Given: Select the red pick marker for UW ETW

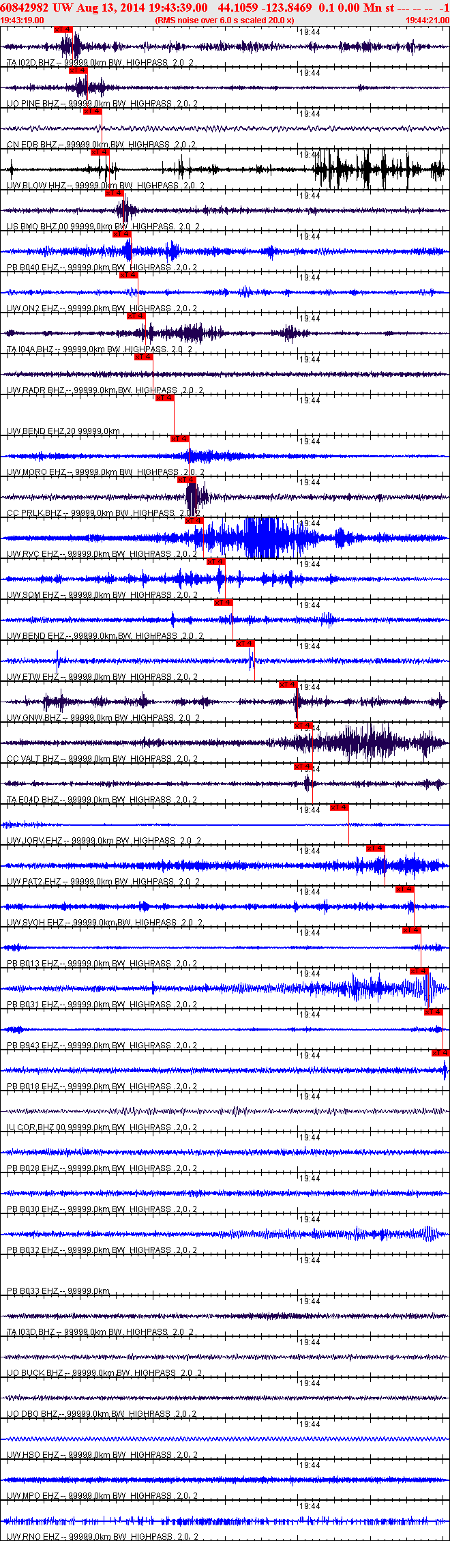Looking at the screenshot, I should pos(245,644).
